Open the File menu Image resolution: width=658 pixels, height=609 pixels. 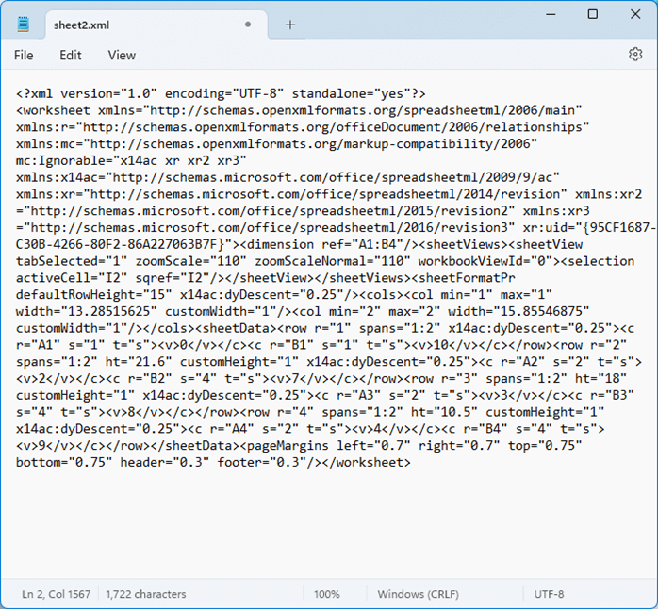tap(24, 56)
